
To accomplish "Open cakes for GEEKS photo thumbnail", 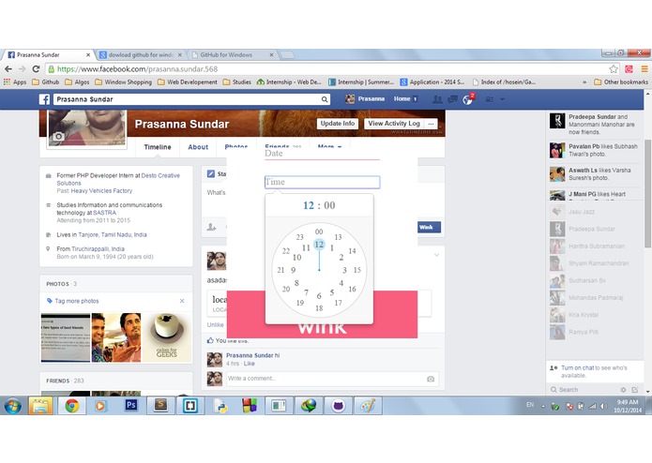I will coord(167,338).
